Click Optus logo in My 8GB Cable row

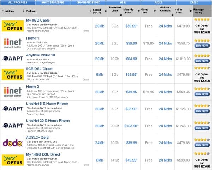13,26
